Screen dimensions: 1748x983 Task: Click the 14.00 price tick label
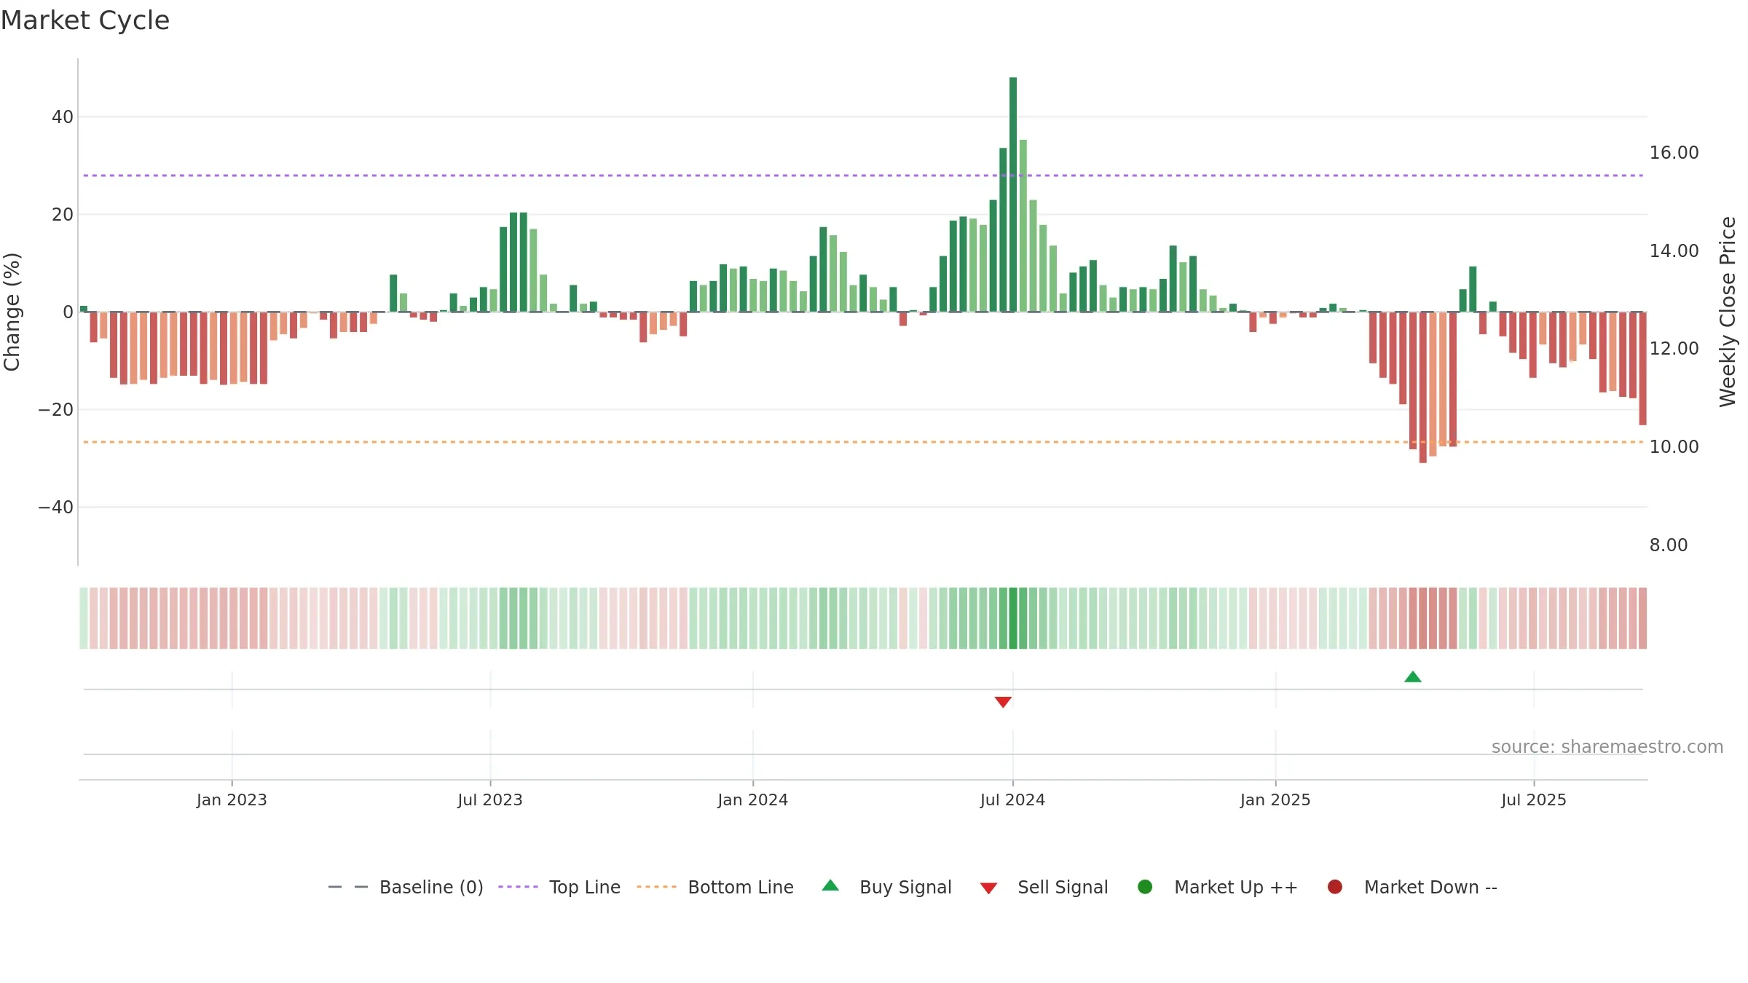tap(1674, 251)
